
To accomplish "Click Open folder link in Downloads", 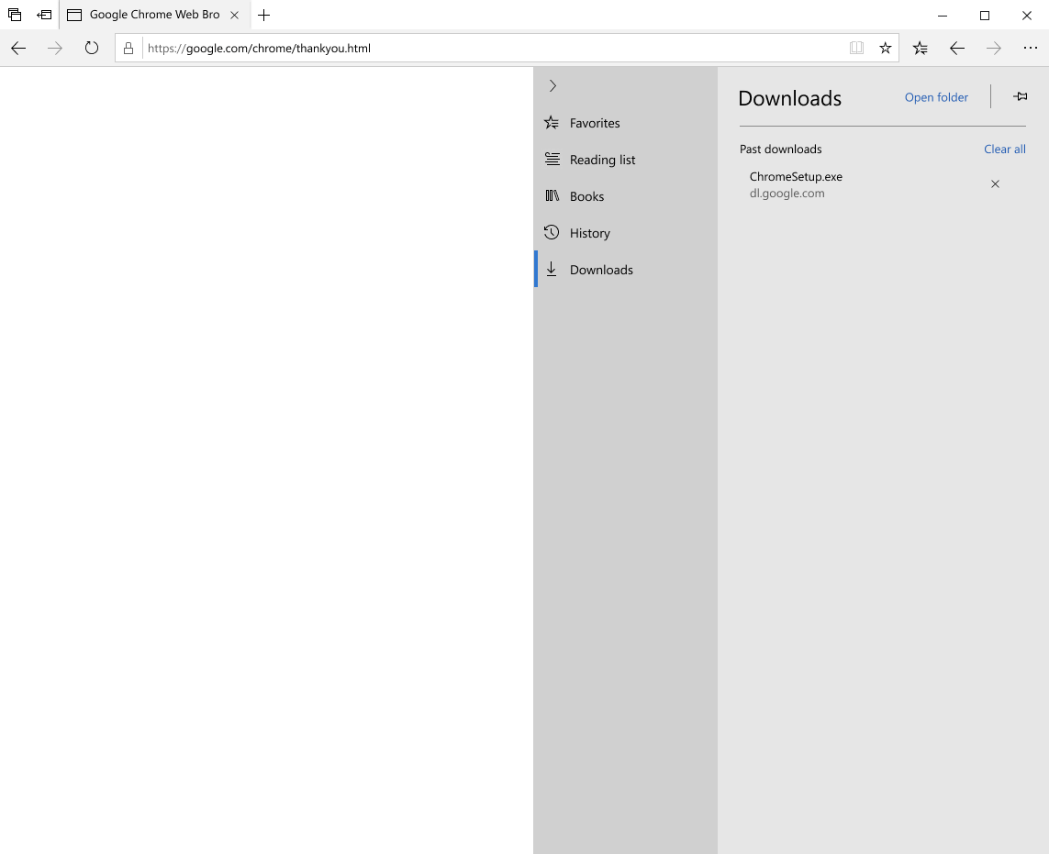I will (x=936, y=97).
